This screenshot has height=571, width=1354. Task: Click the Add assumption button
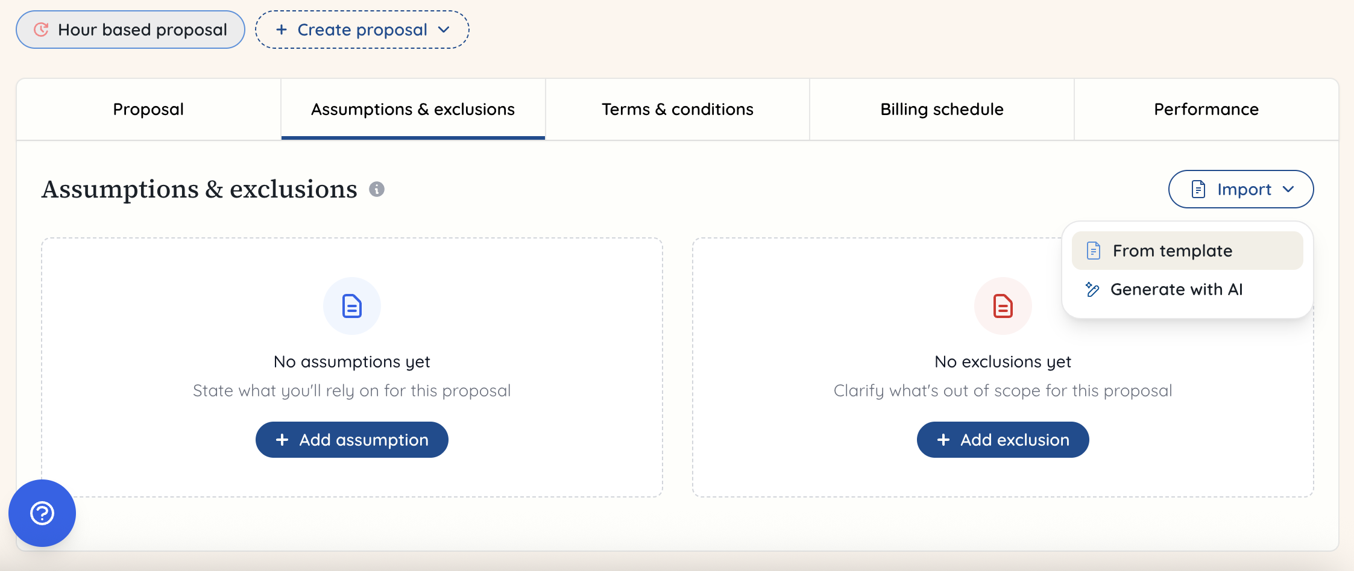point(351,440)
